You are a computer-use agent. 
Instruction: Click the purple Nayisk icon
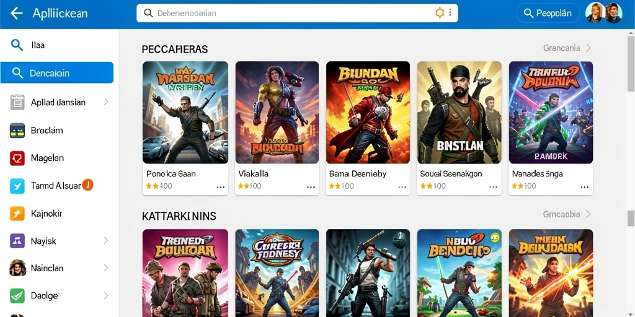17,241
